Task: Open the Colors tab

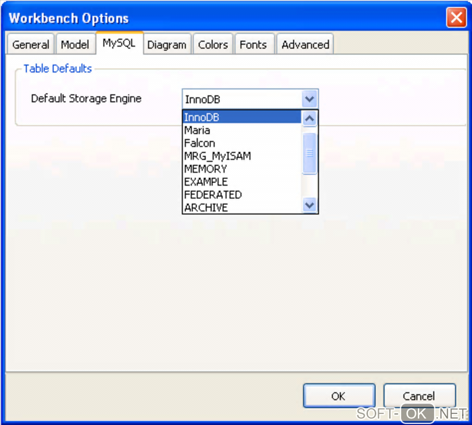Action: click(213, 44)
